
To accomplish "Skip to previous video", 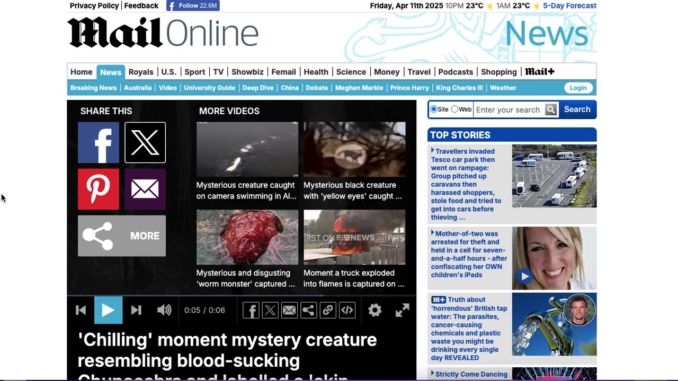I will [x=81, y=310].
